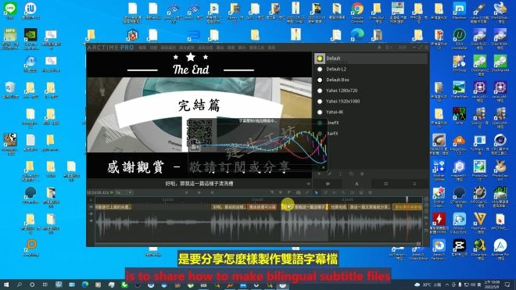This screenshot has height=290, width=516.
Task: Select the red-outlined subtitle block on timeline
Action: (x=262, y=207)
